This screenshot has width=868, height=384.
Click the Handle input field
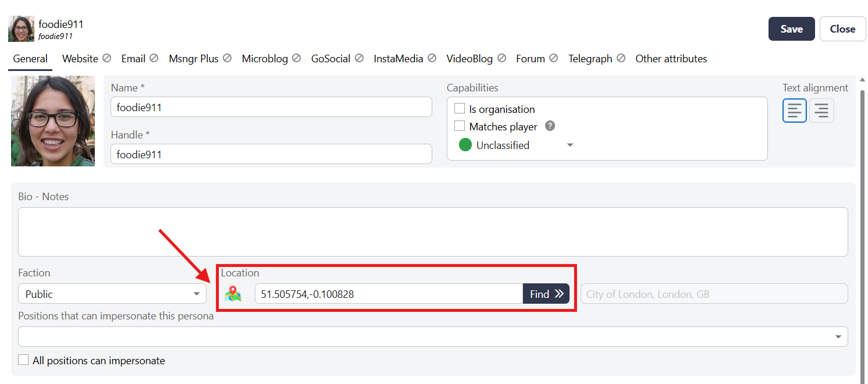[x=271, y=154]
